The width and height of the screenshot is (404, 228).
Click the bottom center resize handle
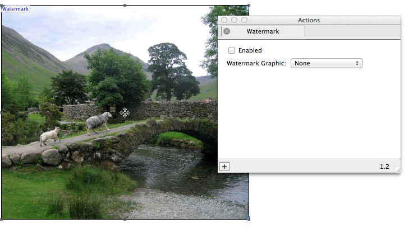[125, 220]
